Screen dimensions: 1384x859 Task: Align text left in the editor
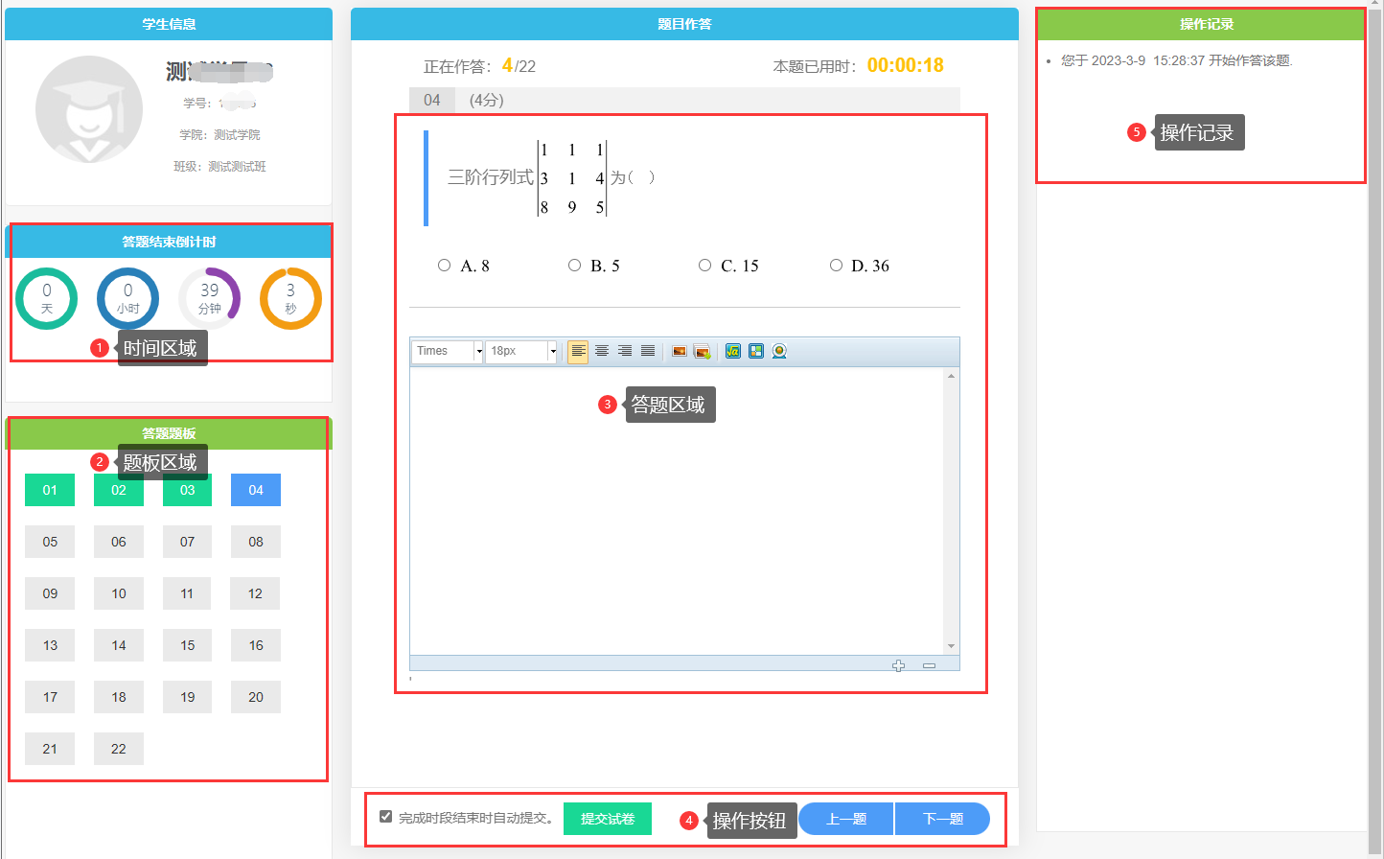click(x=578, y=351)
